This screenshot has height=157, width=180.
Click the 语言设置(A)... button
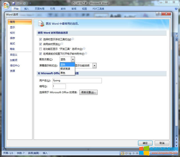pos(89,92)
